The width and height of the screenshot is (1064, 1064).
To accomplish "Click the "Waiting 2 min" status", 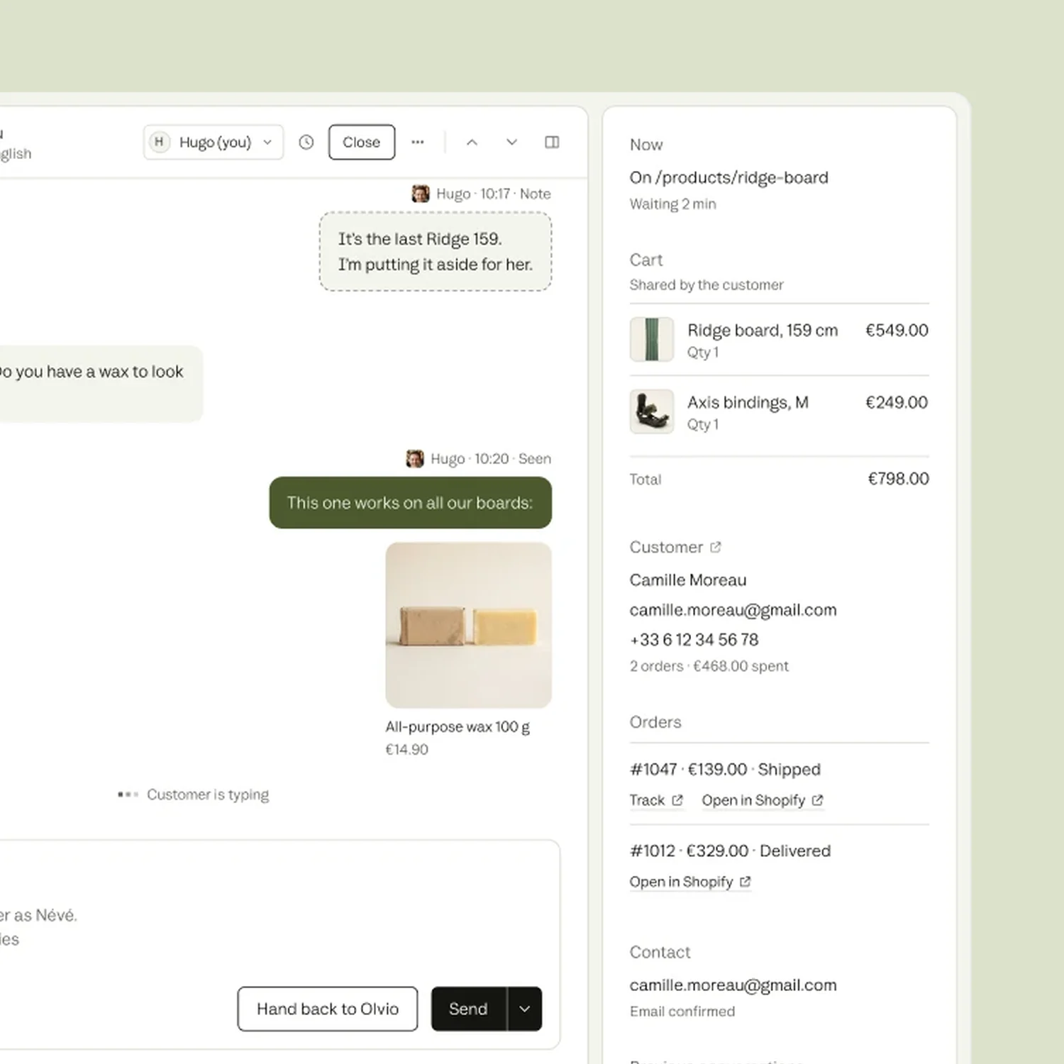I will coord(673,204).
